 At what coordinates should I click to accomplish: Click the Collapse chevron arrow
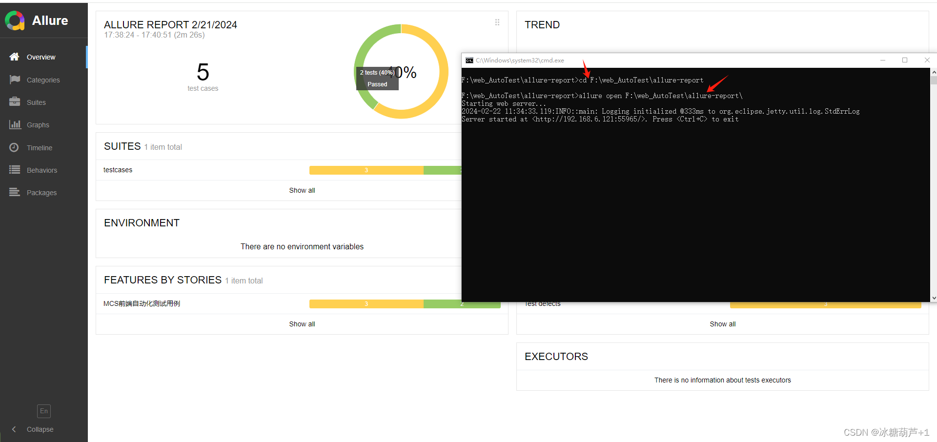[x=14, y=429]
